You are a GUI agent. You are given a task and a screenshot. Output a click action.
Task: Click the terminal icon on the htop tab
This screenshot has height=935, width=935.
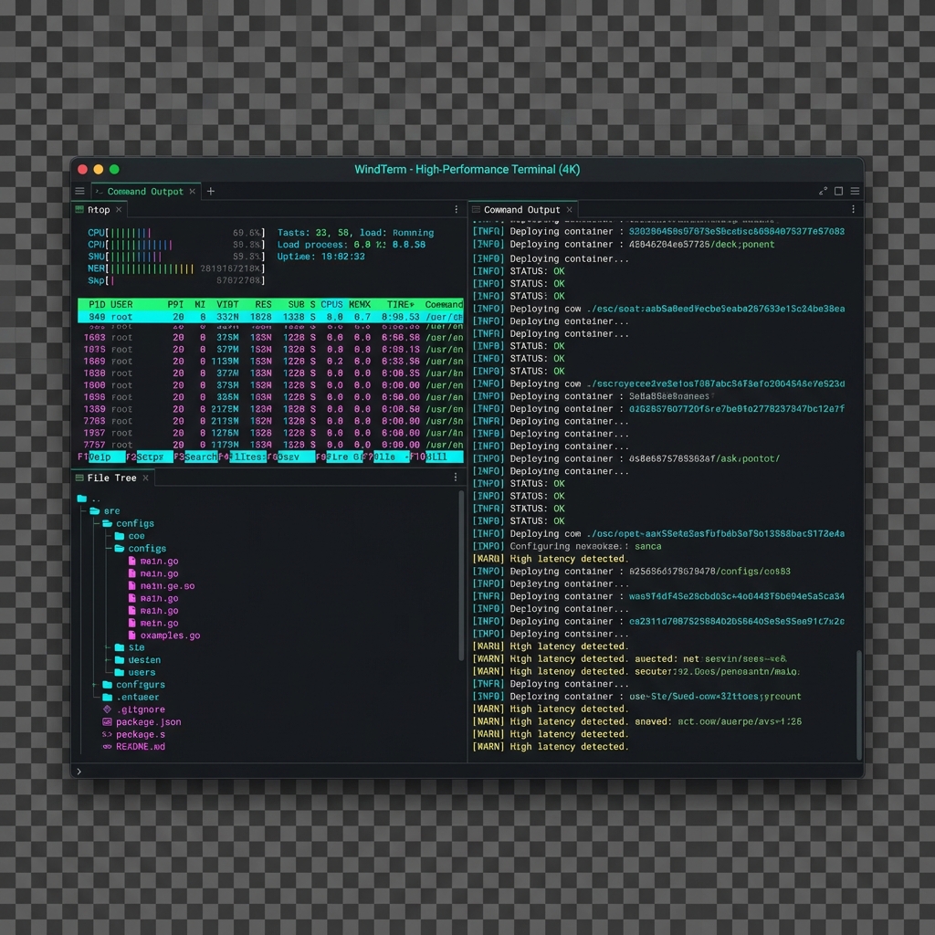click(x=78, y=210)
